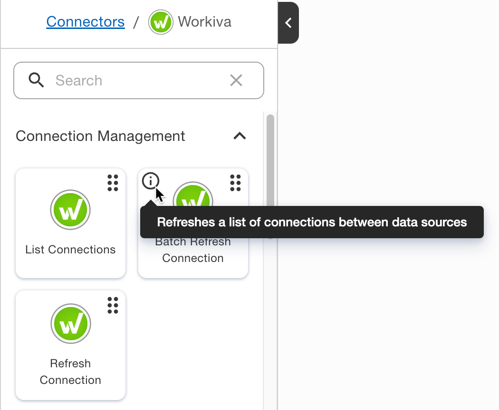Grab the drag handle on List Connections
Viewport: 499px width, 410px height.
[x=113, y=183]
